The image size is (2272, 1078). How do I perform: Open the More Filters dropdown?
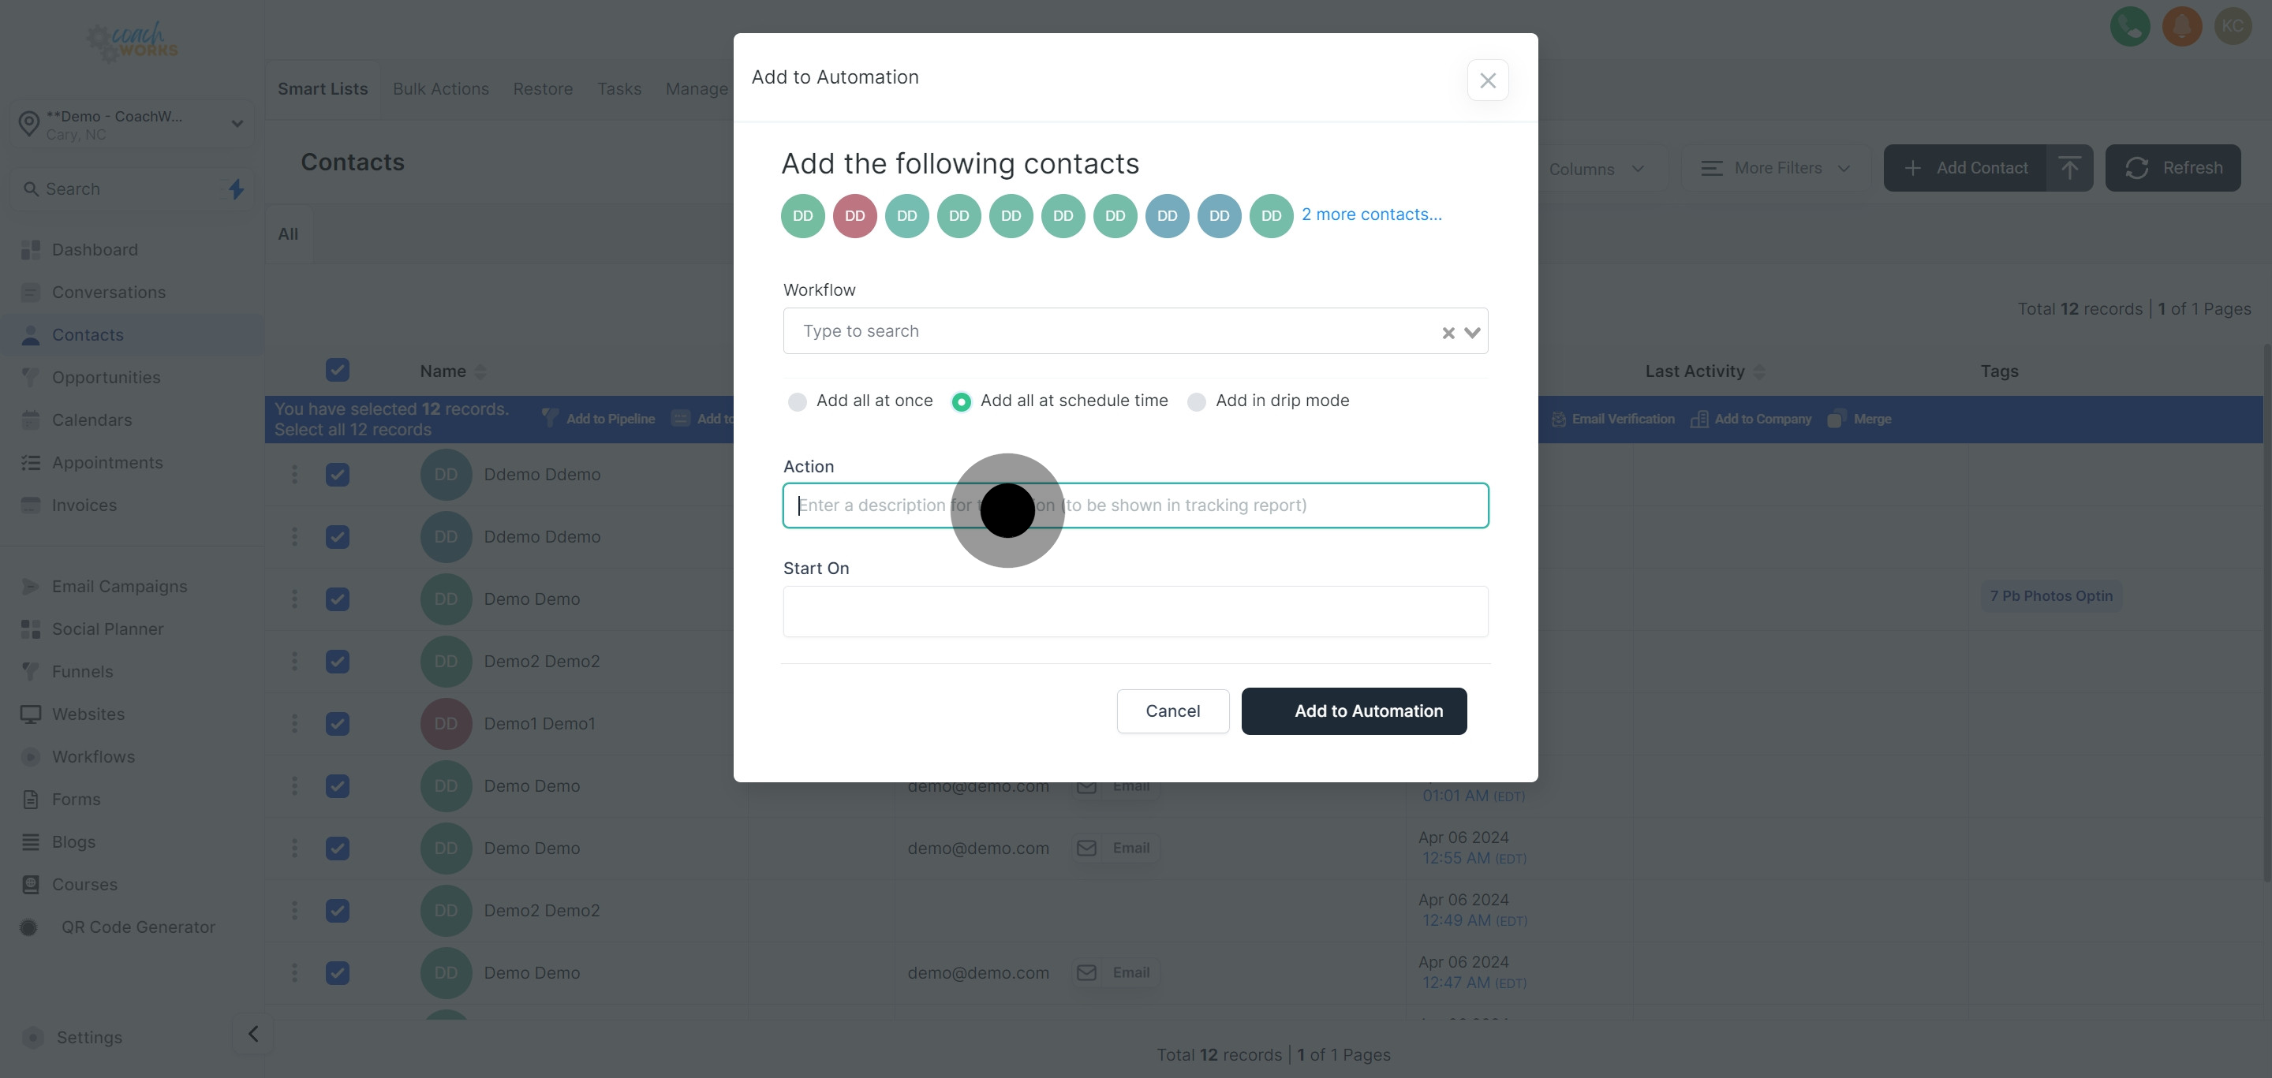(x=1774, y=167)
